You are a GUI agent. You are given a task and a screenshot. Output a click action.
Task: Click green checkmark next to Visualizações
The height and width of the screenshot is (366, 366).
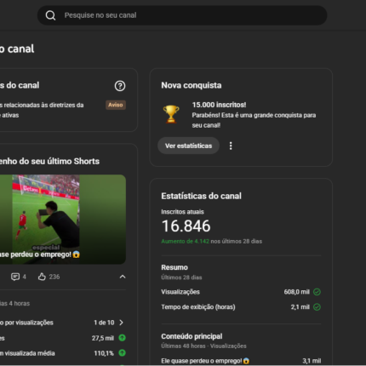[317, 292]
